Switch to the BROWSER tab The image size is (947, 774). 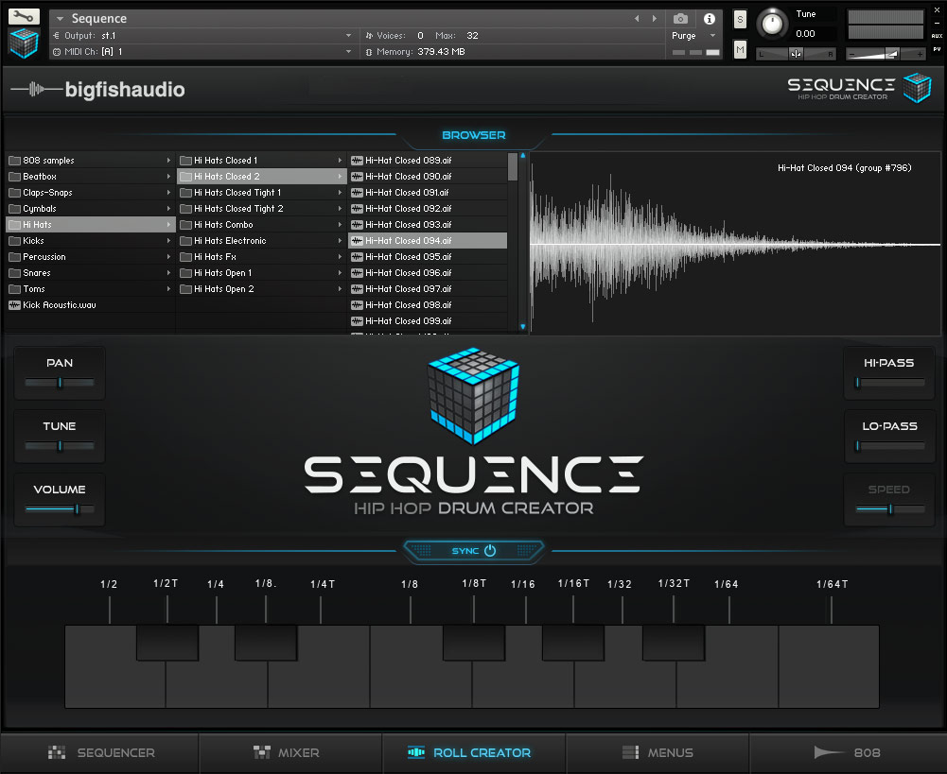tap(473, 134)
